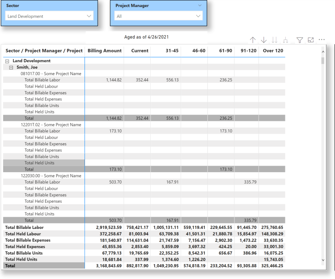335x279 pixels.
Task: Sort by 46-60 column header
Action: [199, 50]
